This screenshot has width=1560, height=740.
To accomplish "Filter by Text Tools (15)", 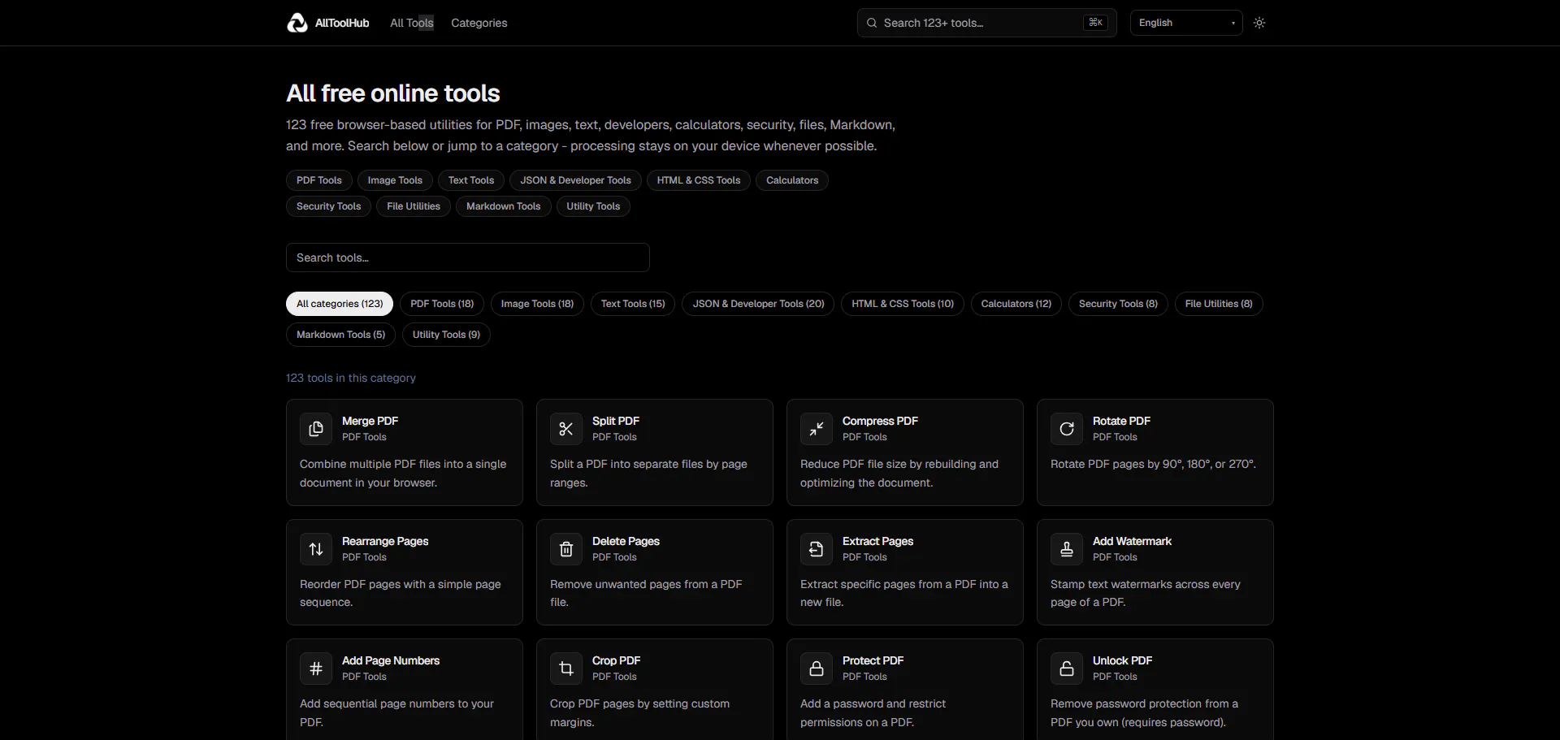I will (633, 304).
